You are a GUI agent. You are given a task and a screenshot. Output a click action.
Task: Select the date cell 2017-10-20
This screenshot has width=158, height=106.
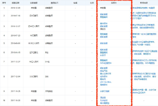15,101
